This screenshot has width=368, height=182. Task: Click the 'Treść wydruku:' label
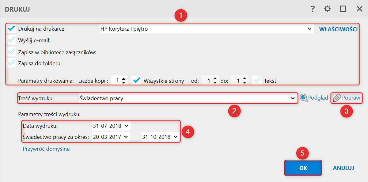coord(36,98)
